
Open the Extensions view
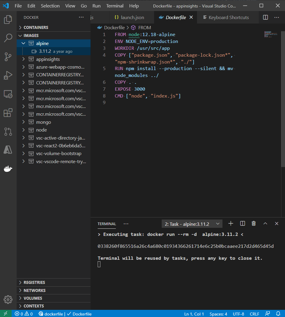(x=8, y=113)
